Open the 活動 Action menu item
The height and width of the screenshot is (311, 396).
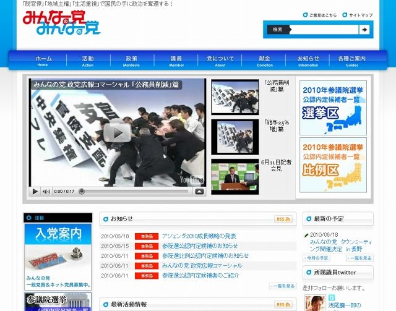(x=88, y=61)
